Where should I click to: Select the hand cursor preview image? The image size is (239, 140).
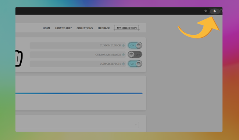(19, 58)
